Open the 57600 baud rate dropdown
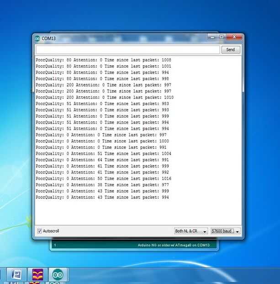This screenshot has width=280, height=284. point(226,231)
